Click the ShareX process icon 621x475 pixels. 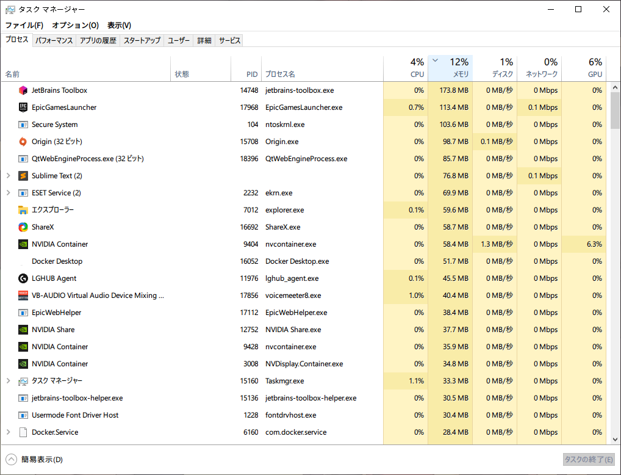click(23, 227)
